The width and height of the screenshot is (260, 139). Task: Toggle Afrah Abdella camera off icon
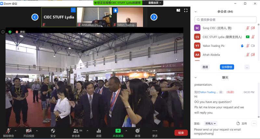253,55
